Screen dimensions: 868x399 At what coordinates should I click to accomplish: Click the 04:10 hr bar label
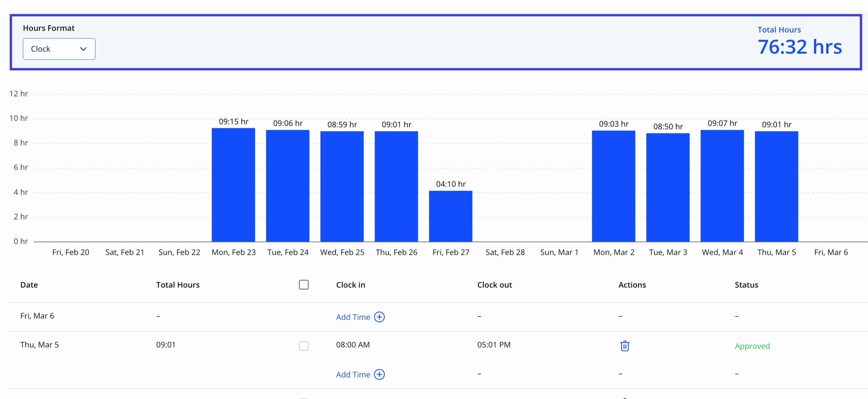pyautogui.click(x=451, y=184)
